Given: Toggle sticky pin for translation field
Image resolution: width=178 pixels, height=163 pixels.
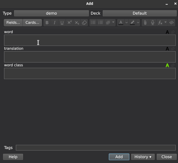Looking at the screenshot, I should pyautogui.click(x=173, y=49).
